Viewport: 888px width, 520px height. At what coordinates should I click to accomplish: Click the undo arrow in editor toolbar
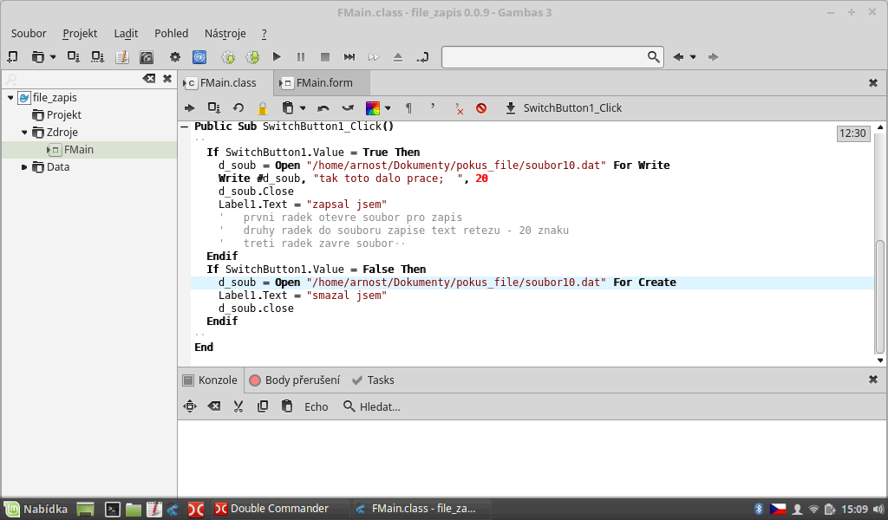[323, 108]
